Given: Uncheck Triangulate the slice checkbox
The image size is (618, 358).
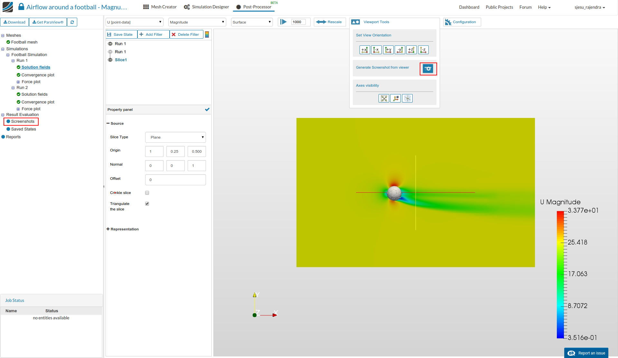Looking at the screenshot, I should click(147, 204).
